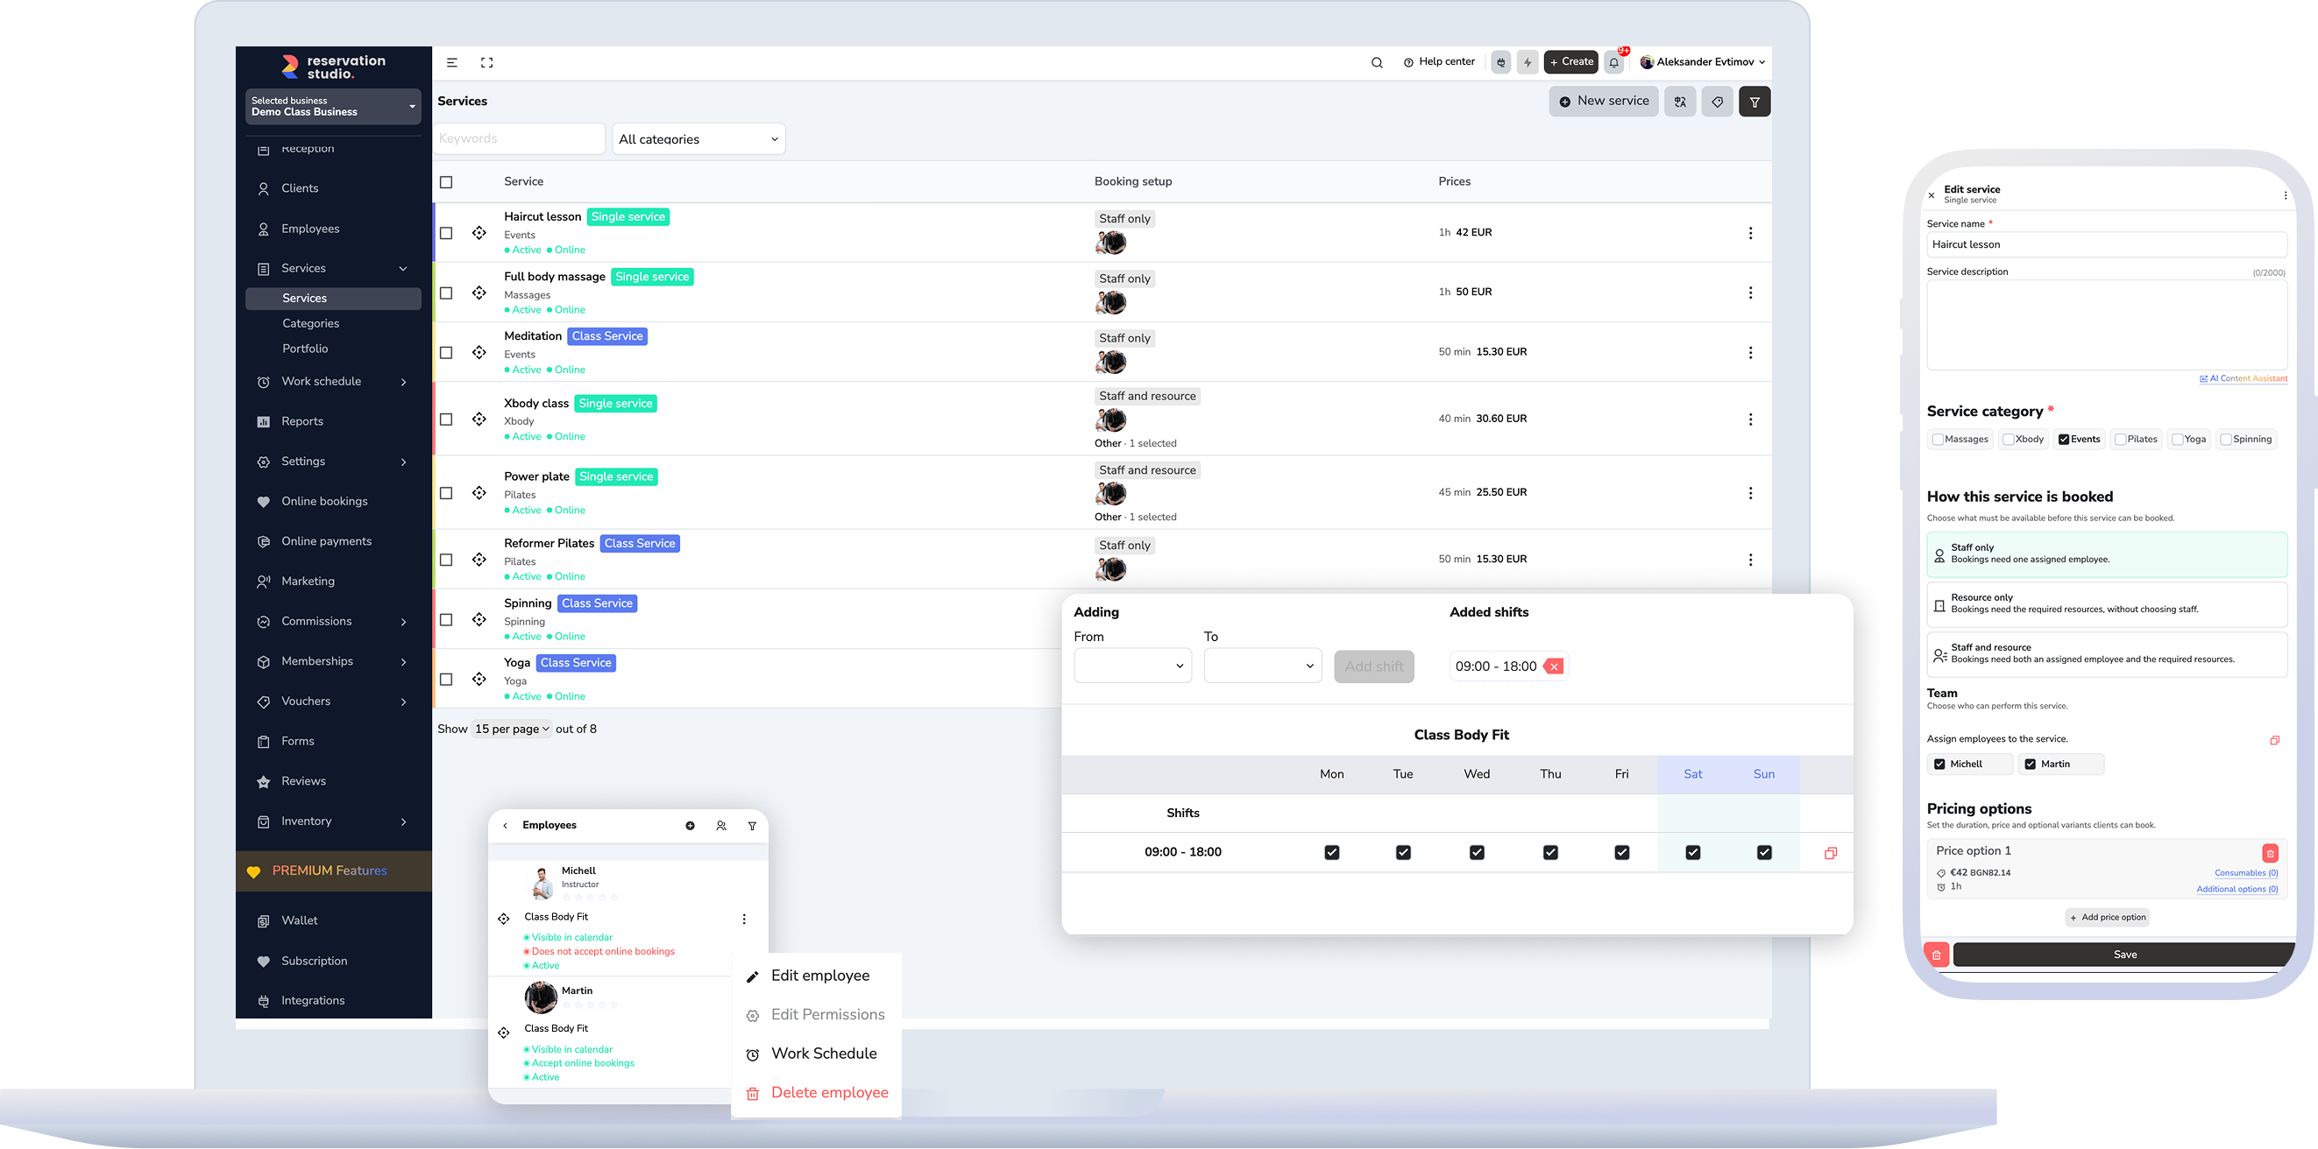Click red delete icon beside Save button
The height and width of the screenshot is (1149, 2318).
(1937, 955)
